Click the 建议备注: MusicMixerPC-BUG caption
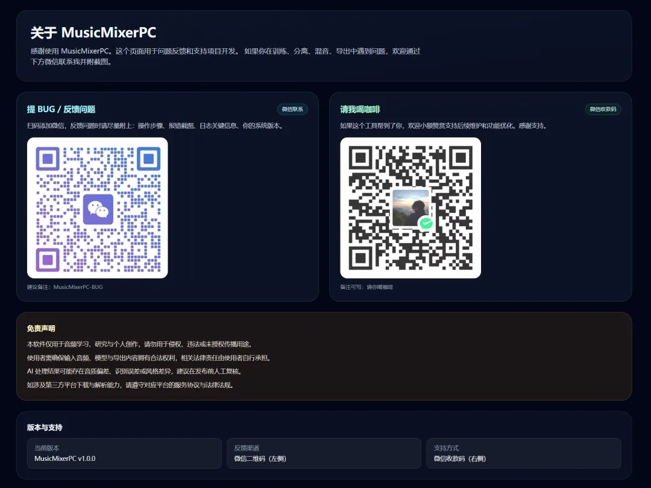651x488 pixels. [x=64, y=287]
